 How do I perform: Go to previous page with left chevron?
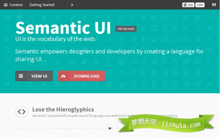coord(62,5)
